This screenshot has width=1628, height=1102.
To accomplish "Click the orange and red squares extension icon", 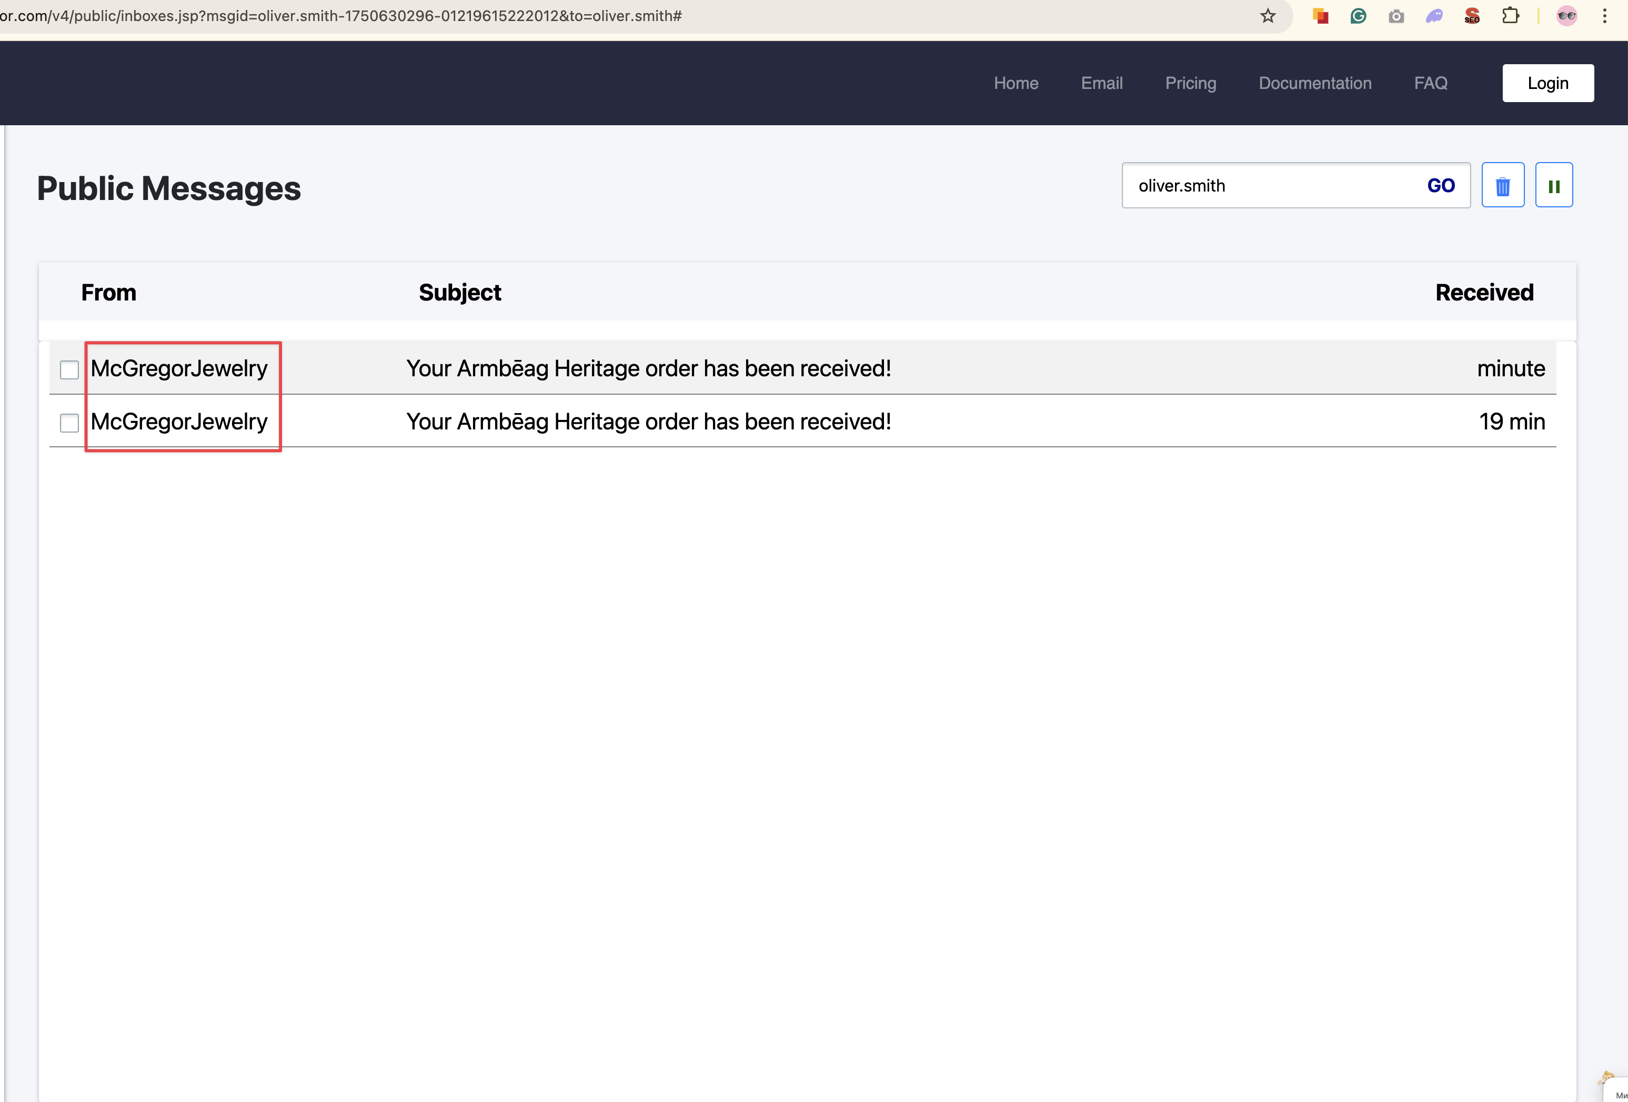I will point(1320,16).
